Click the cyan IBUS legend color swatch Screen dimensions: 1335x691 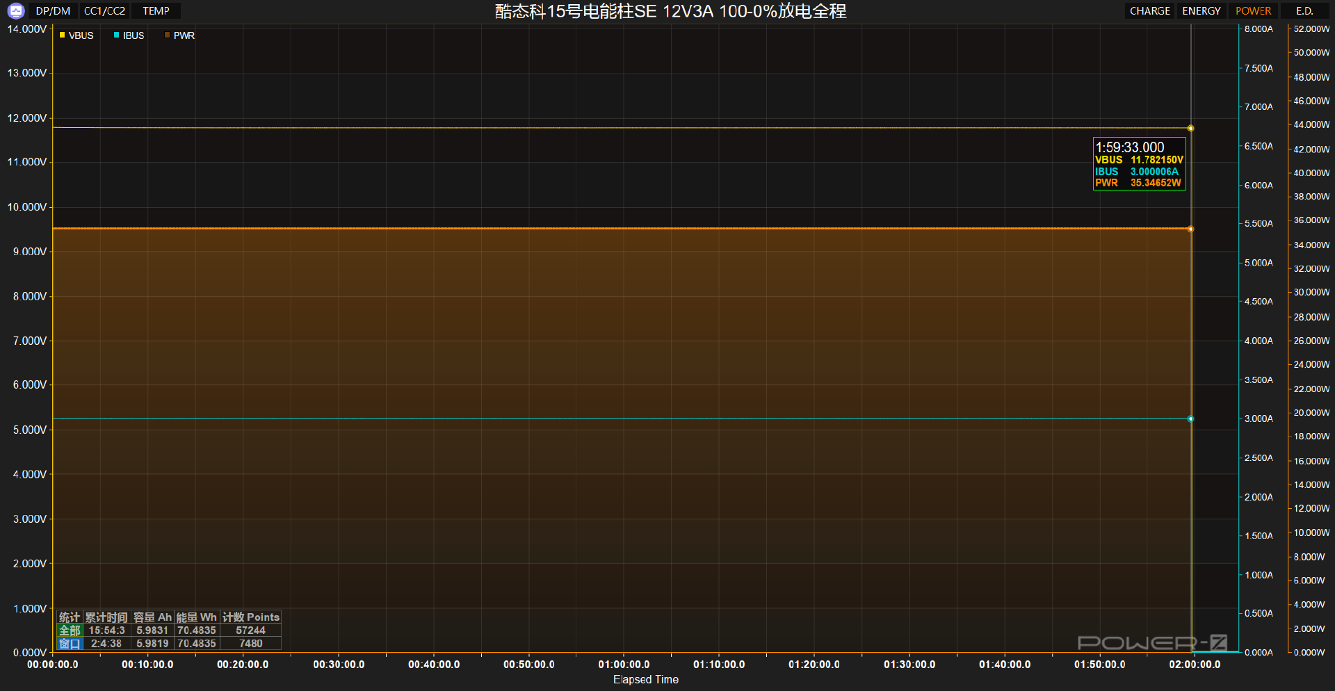(x=116, y=35)
